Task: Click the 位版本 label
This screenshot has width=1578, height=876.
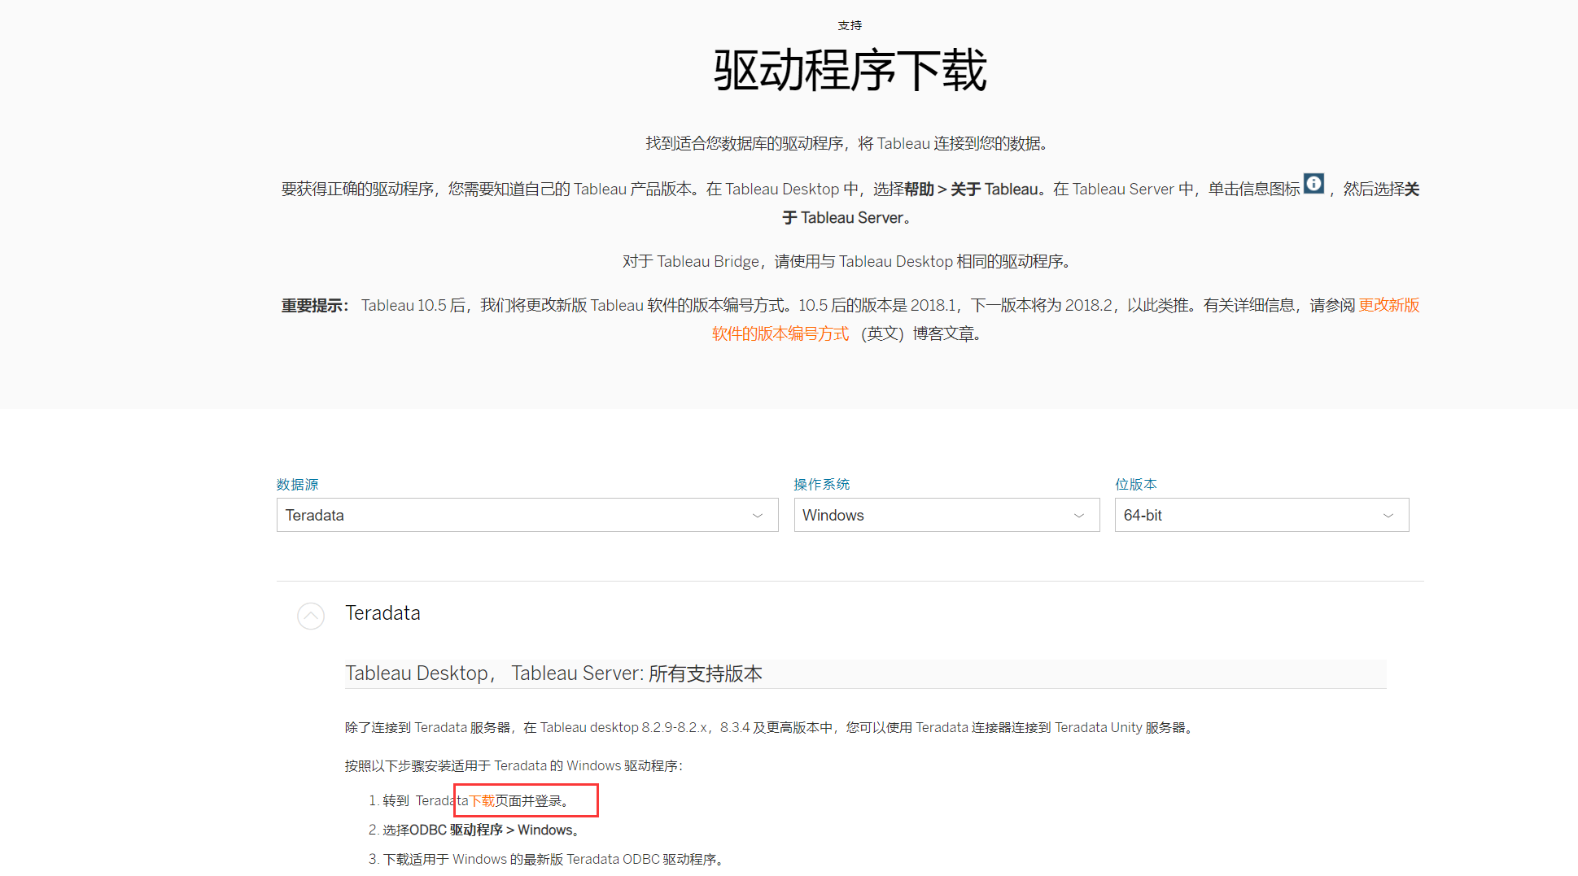Action: pyautogui.click(x=1135, y=484)
